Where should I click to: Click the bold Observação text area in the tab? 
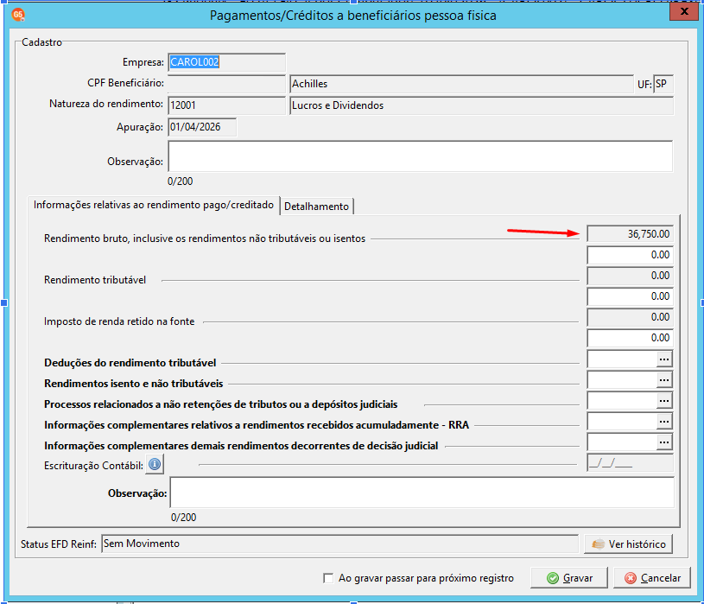click(x=422, y=493)
